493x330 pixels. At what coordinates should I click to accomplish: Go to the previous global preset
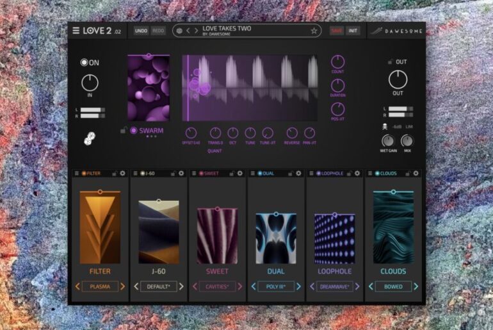[188, 31]
